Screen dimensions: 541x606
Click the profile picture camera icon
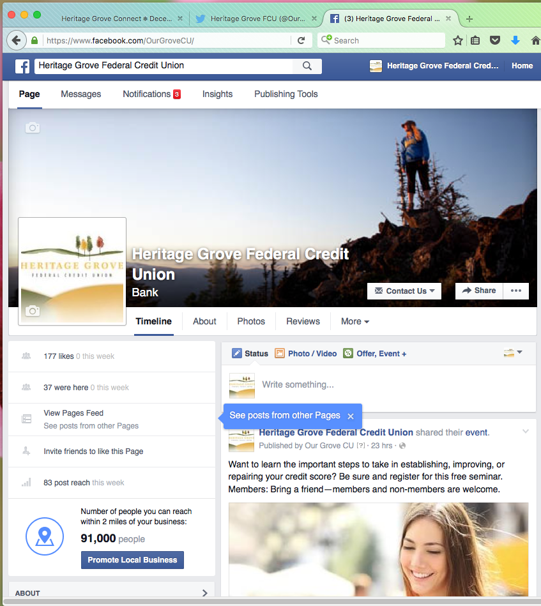pyautogui.click(x=33, y=311)
